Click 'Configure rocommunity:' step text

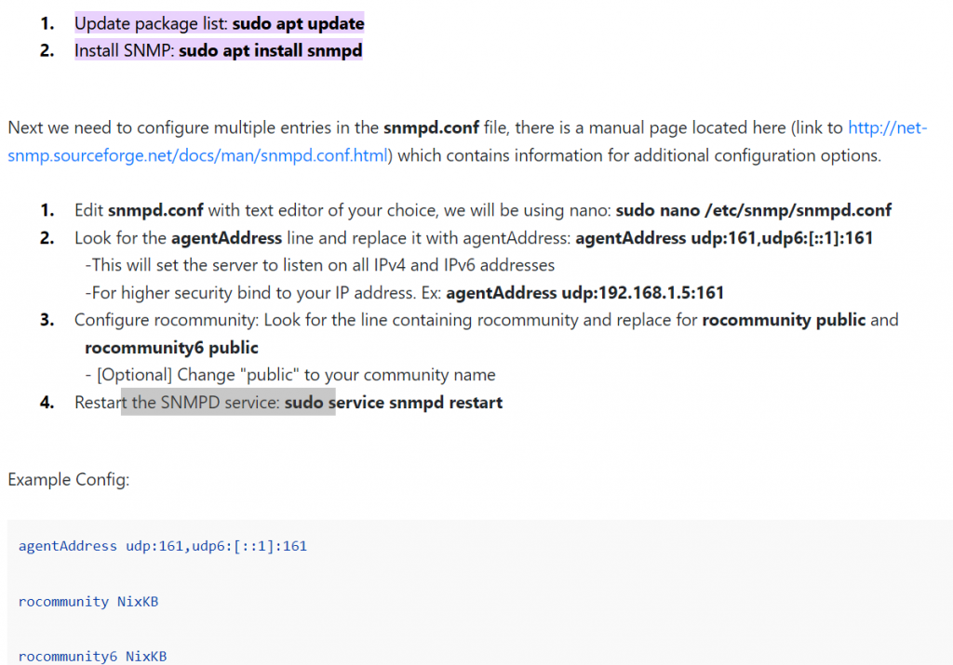[167, 320]
